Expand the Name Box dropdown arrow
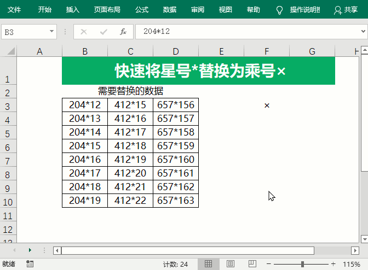368x270 pixels. [x=51, y=31]
